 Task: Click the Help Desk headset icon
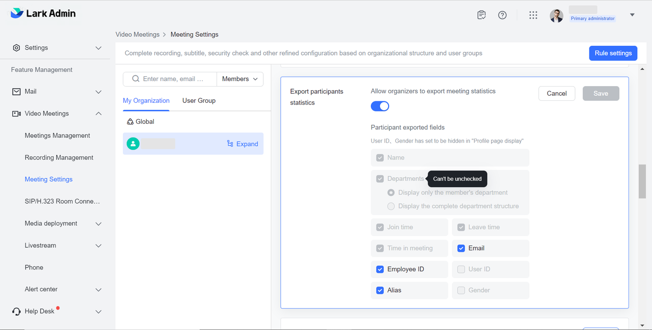(x=16, y=312)
